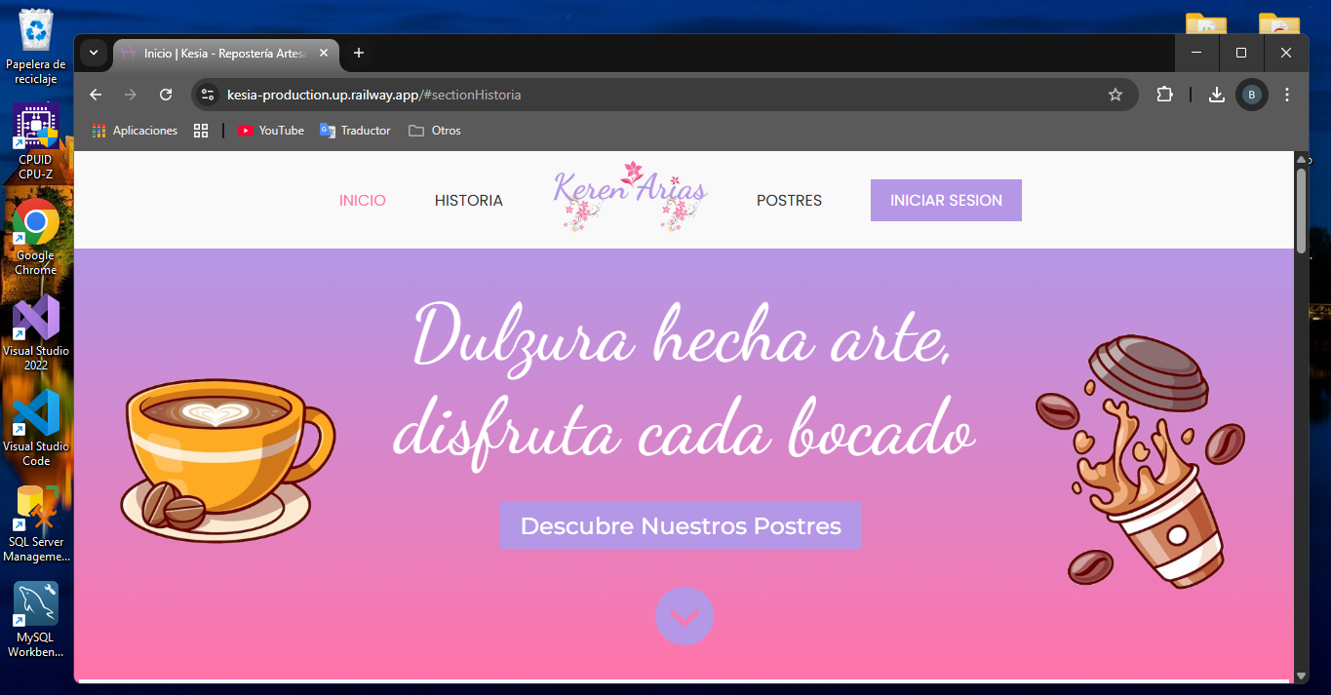Expand the scroll-down chevron on the hero banner
1331x695 pixels.
coord(684,616)
